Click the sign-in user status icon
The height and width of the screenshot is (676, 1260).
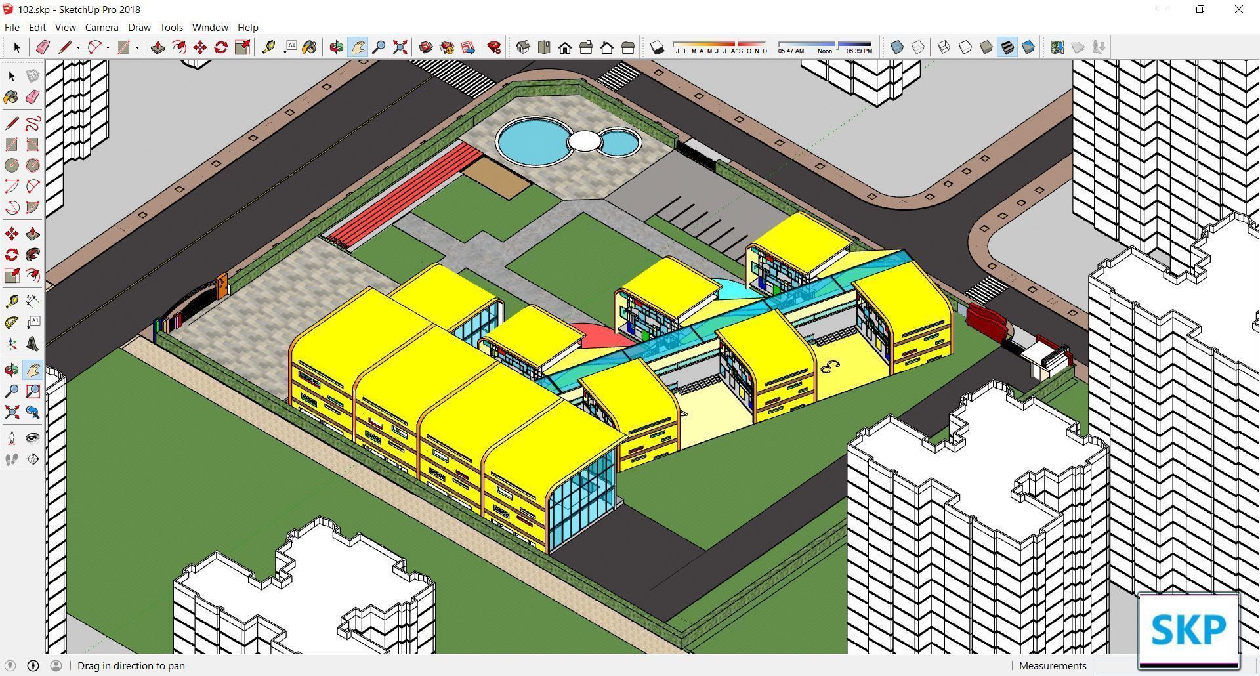click(56, 665)
